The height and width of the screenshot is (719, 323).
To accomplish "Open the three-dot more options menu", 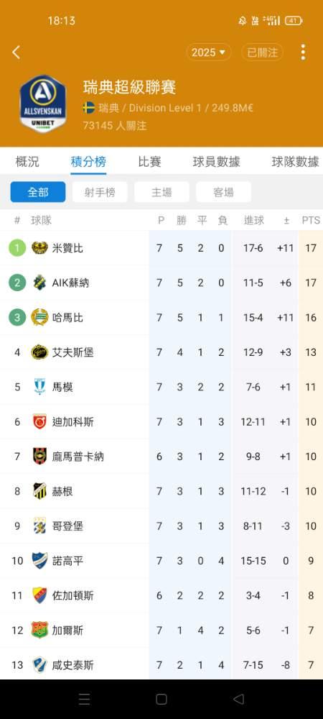I will 303,52.
